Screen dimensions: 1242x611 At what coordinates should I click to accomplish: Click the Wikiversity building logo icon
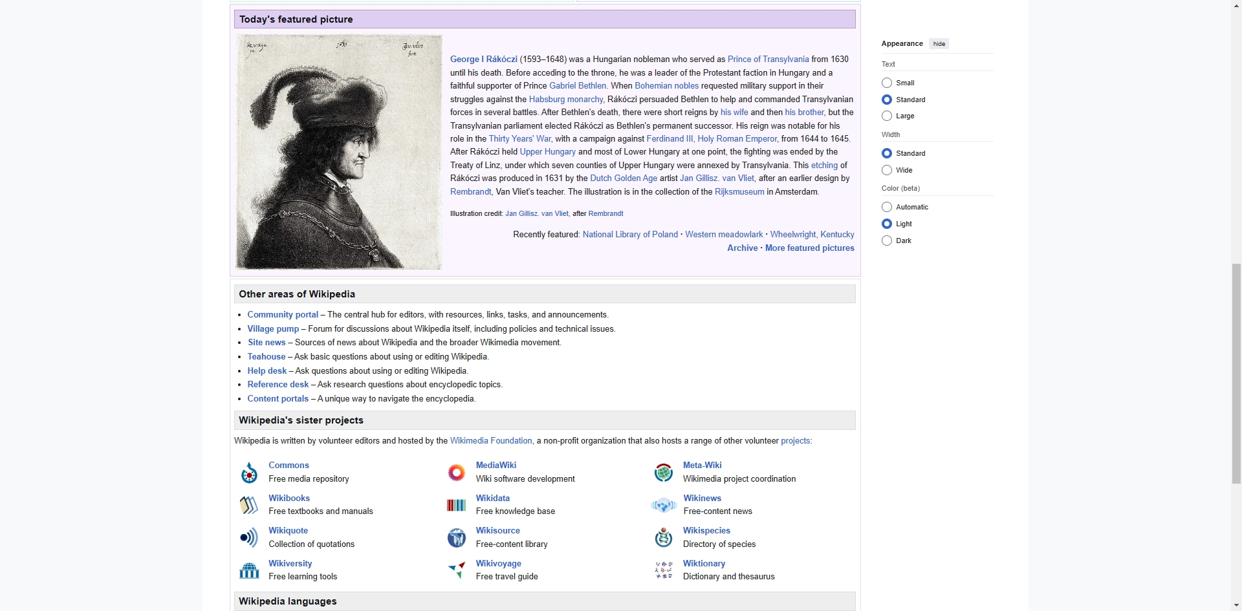tap(249, 570)
